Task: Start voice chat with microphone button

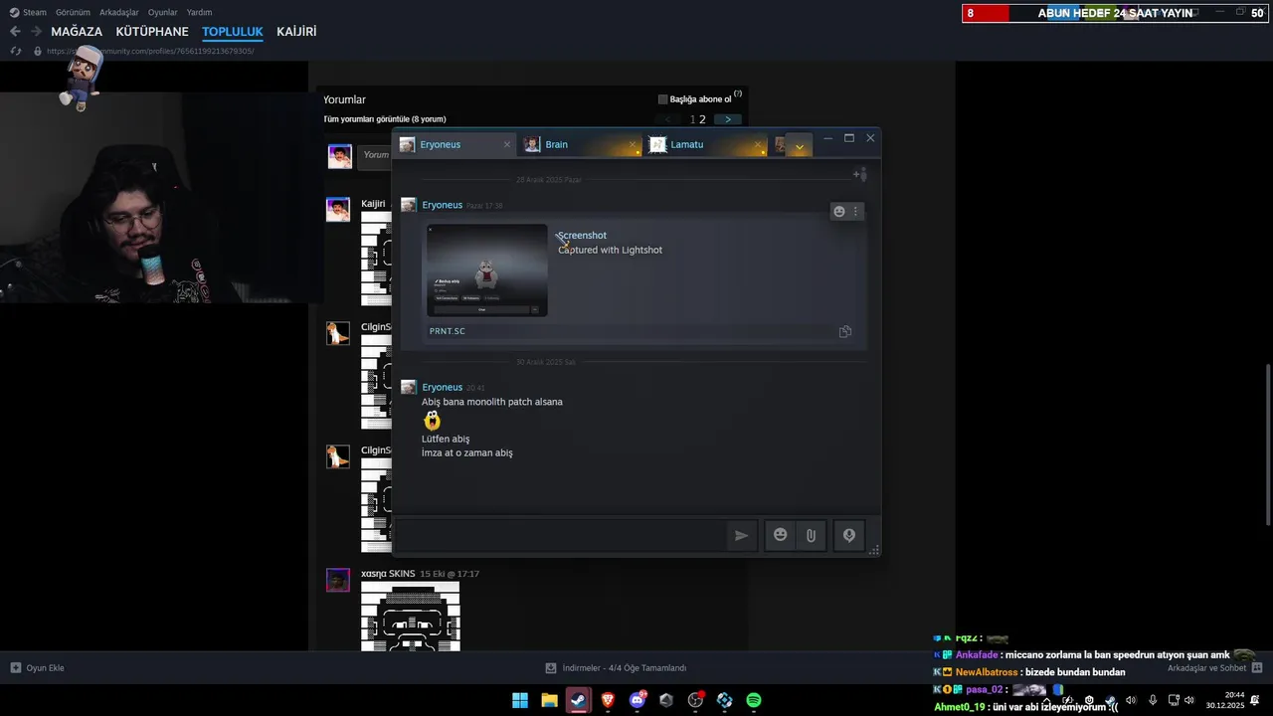Action: (x=848, y=535)
